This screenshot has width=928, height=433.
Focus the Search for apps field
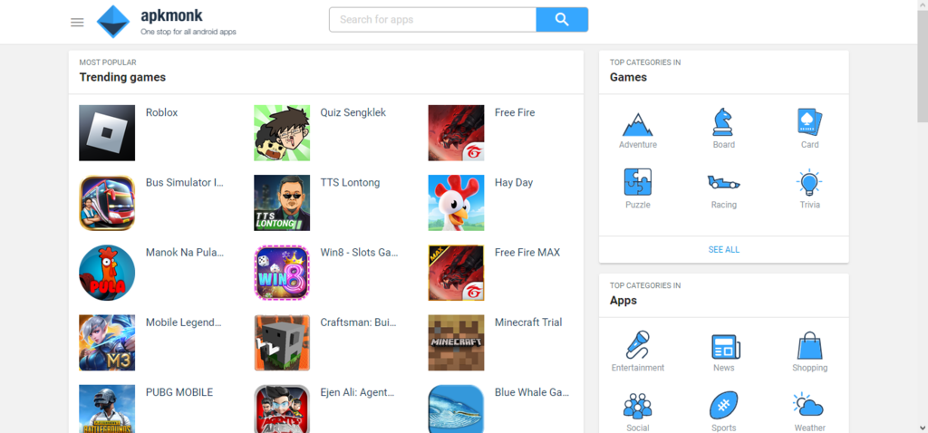point(432,20)
